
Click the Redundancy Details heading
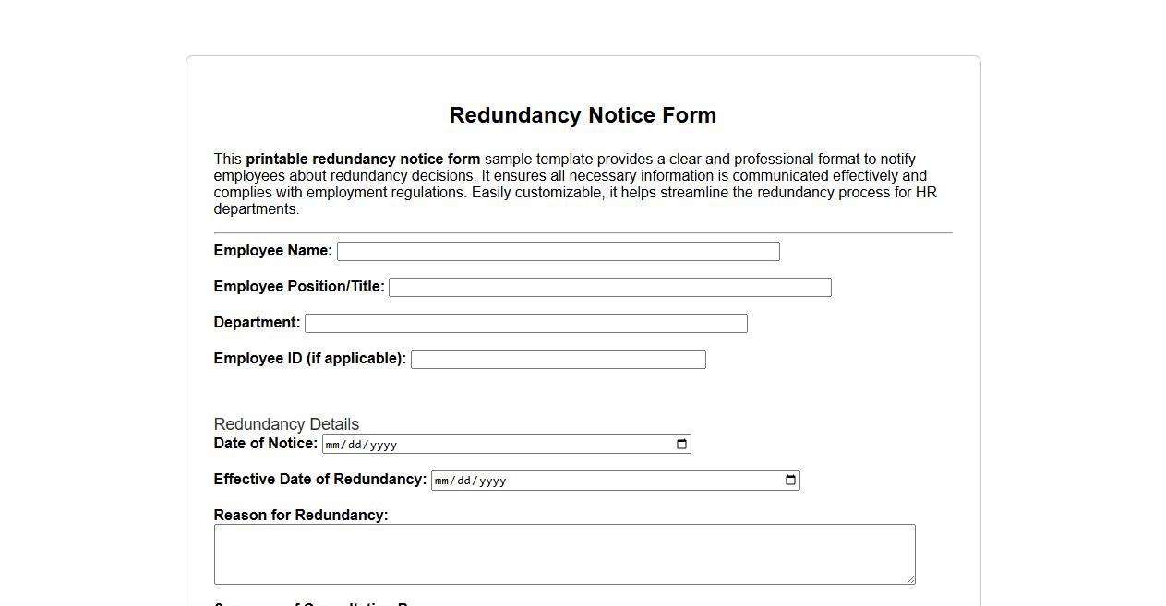[x=286, y=424]
